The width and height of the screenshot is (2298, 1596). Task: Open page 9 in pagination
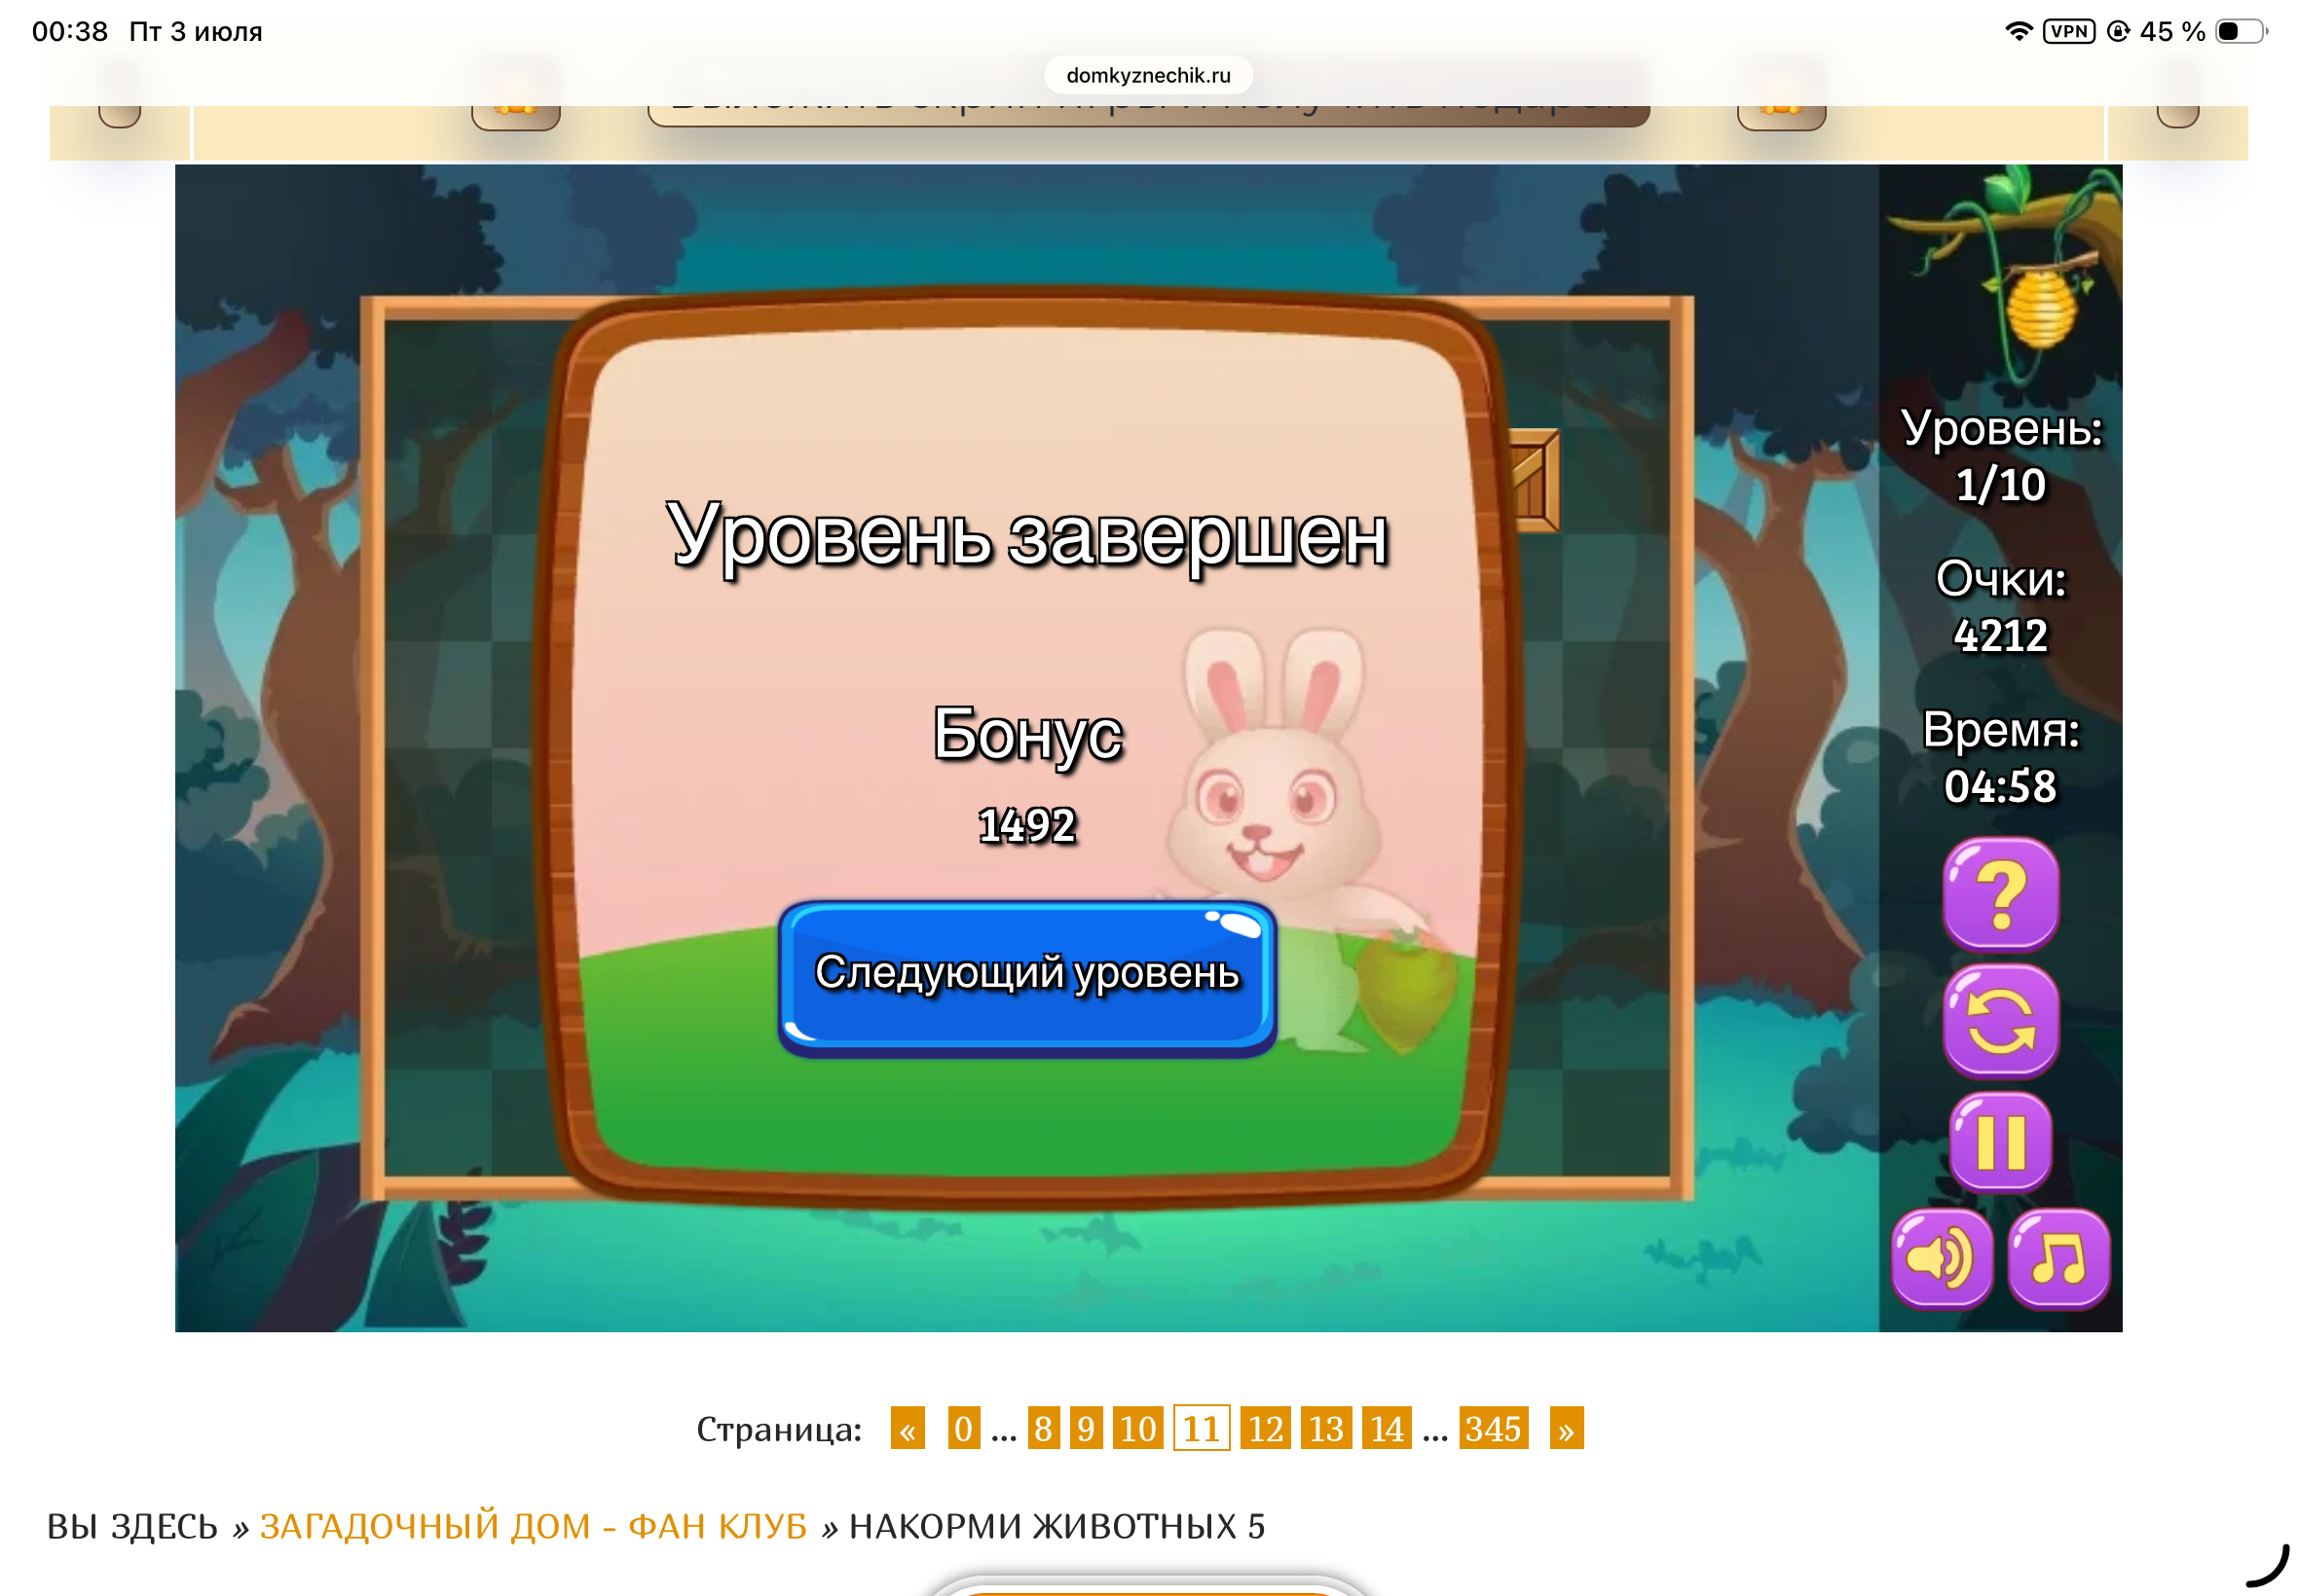[x=1086, y=1428]
